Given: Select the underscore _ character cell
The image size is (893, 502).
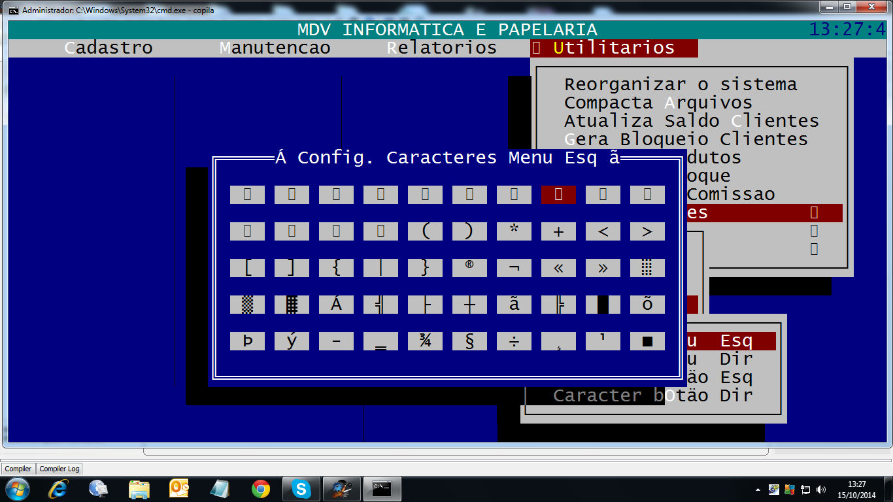Looking at the screenshot, I should 380,341.
